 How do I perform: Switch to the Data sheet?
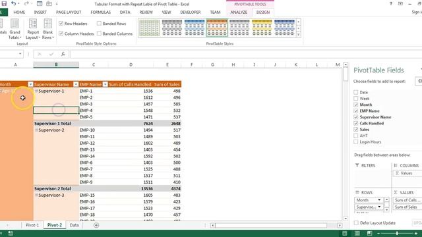pos(74,225)
